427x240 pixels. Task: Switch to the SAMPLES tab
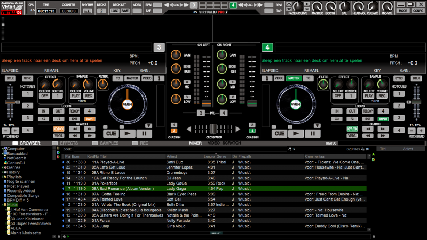pos(105,143)
